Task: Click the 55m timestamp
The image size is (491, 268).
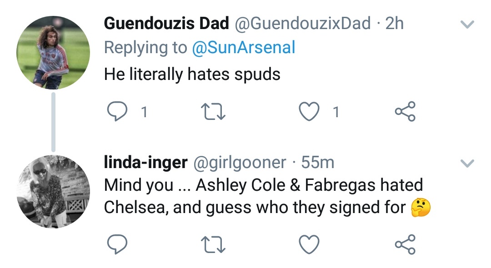Action: click(318, 162)
